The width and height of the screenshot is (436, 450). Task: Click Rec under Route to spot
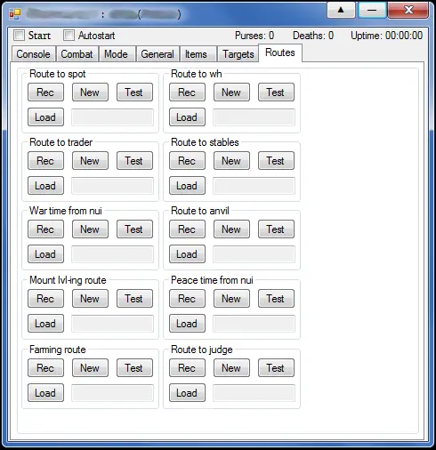[45, 92]
